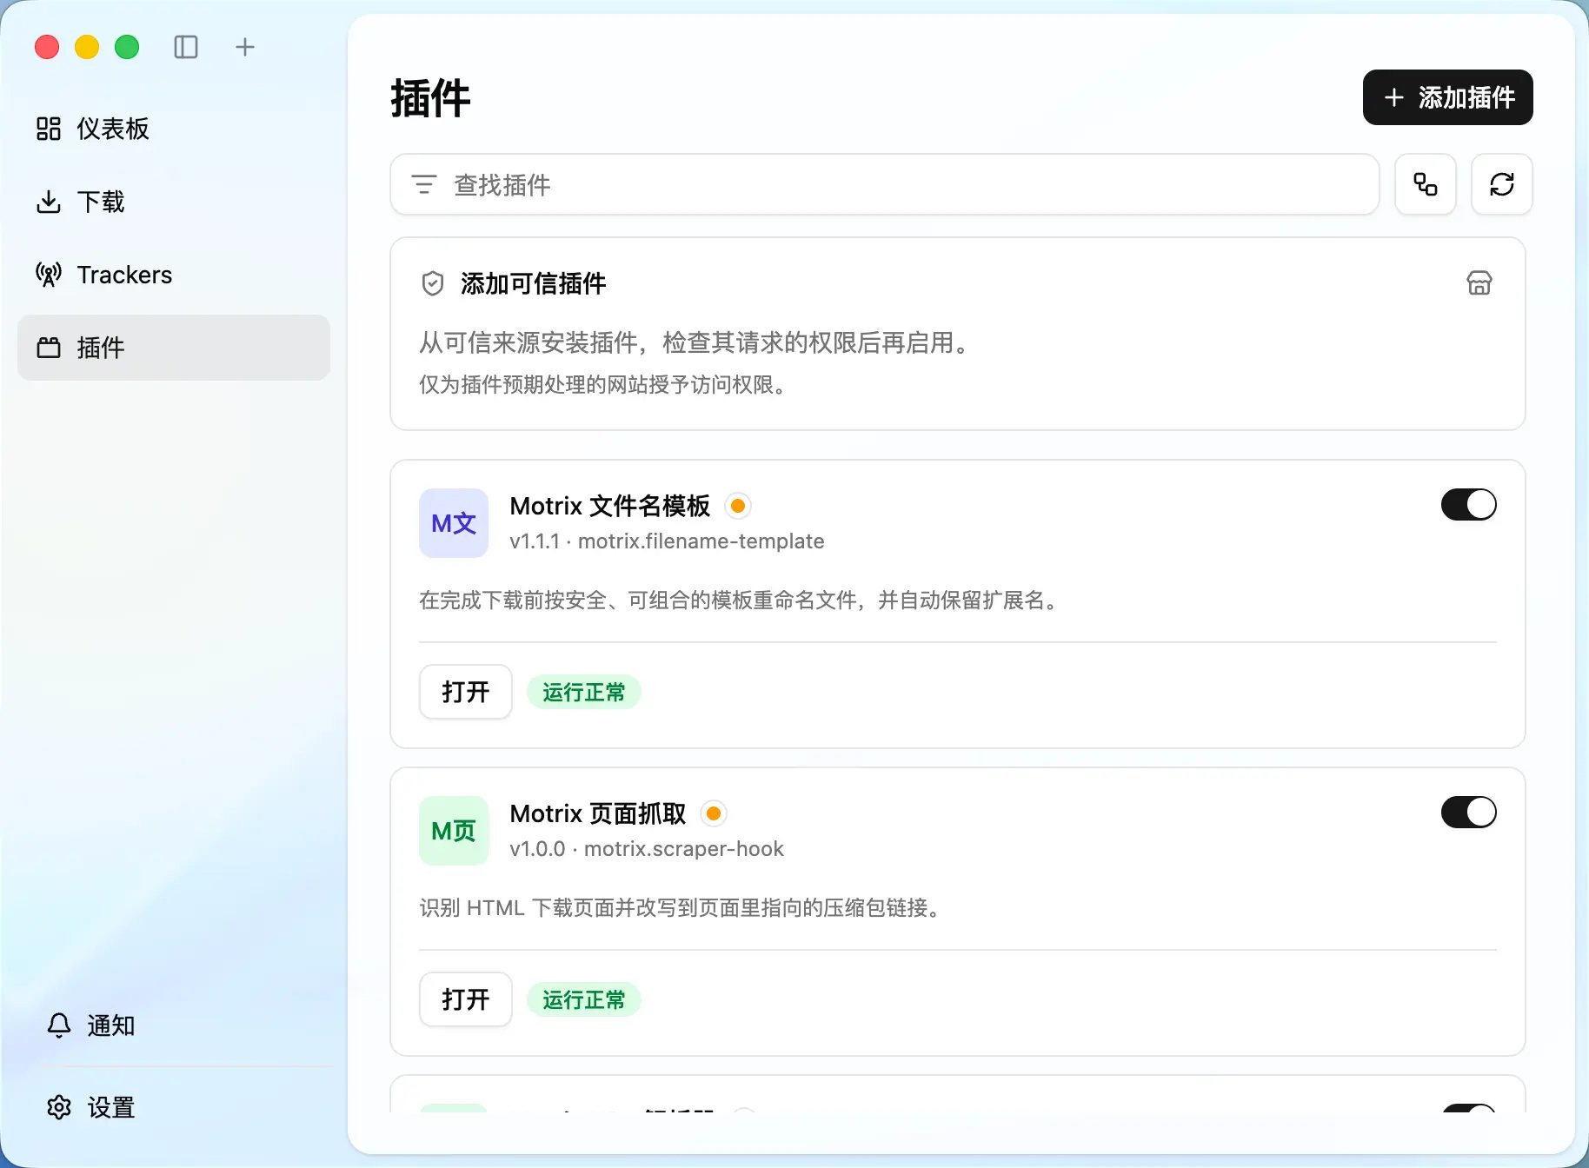Click orange status dot beside Motrix 页面抓取

point(714,813)
